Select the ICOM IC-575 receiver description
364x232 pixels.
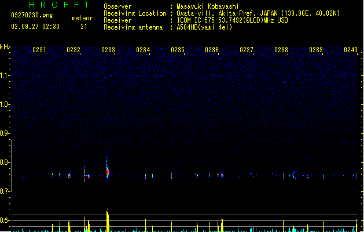(232, 20)
